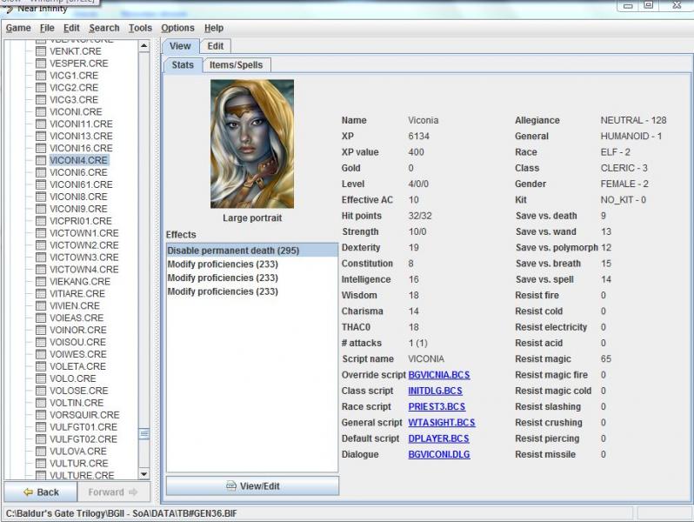Click the Back navigation button
This screenshot has height=522, width=694.
tap(41, 492)
